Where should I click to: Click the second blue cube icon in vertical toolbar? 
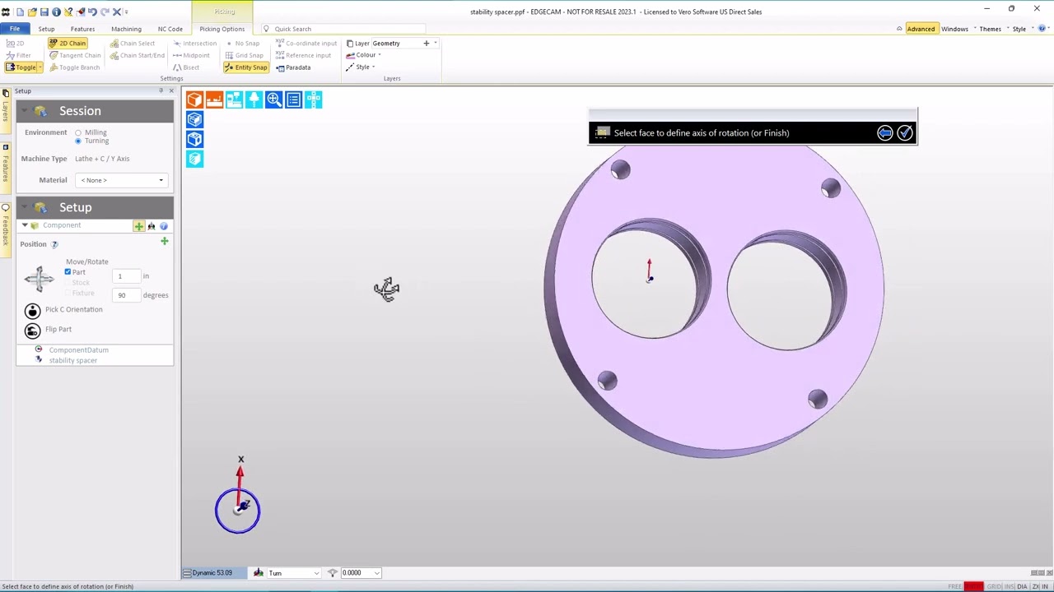point(194,139)
